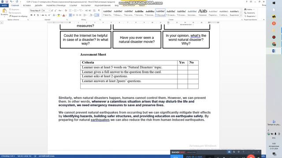Click the Grow Font icon
This screenshot has height=158, width=282.
click(x=52, y=11)
